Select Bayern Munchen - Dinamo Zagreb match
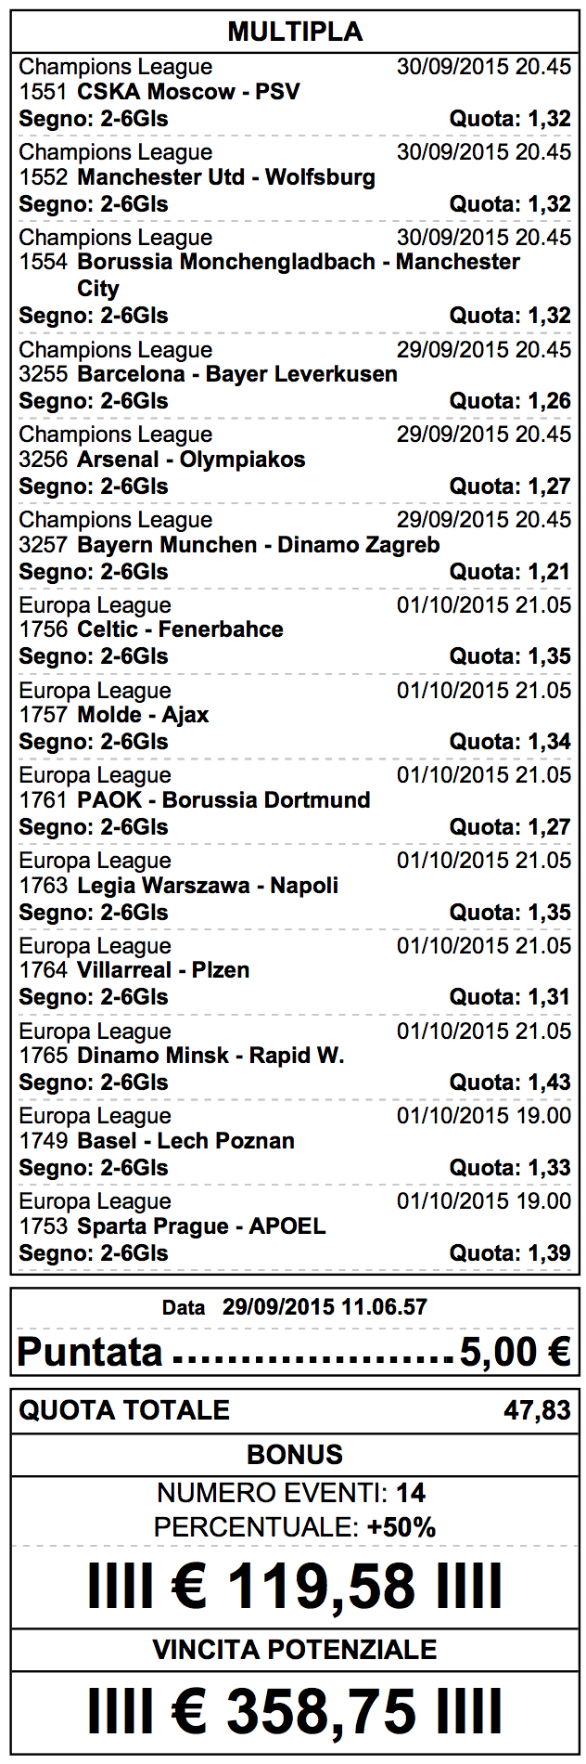 tap(259, 545)
